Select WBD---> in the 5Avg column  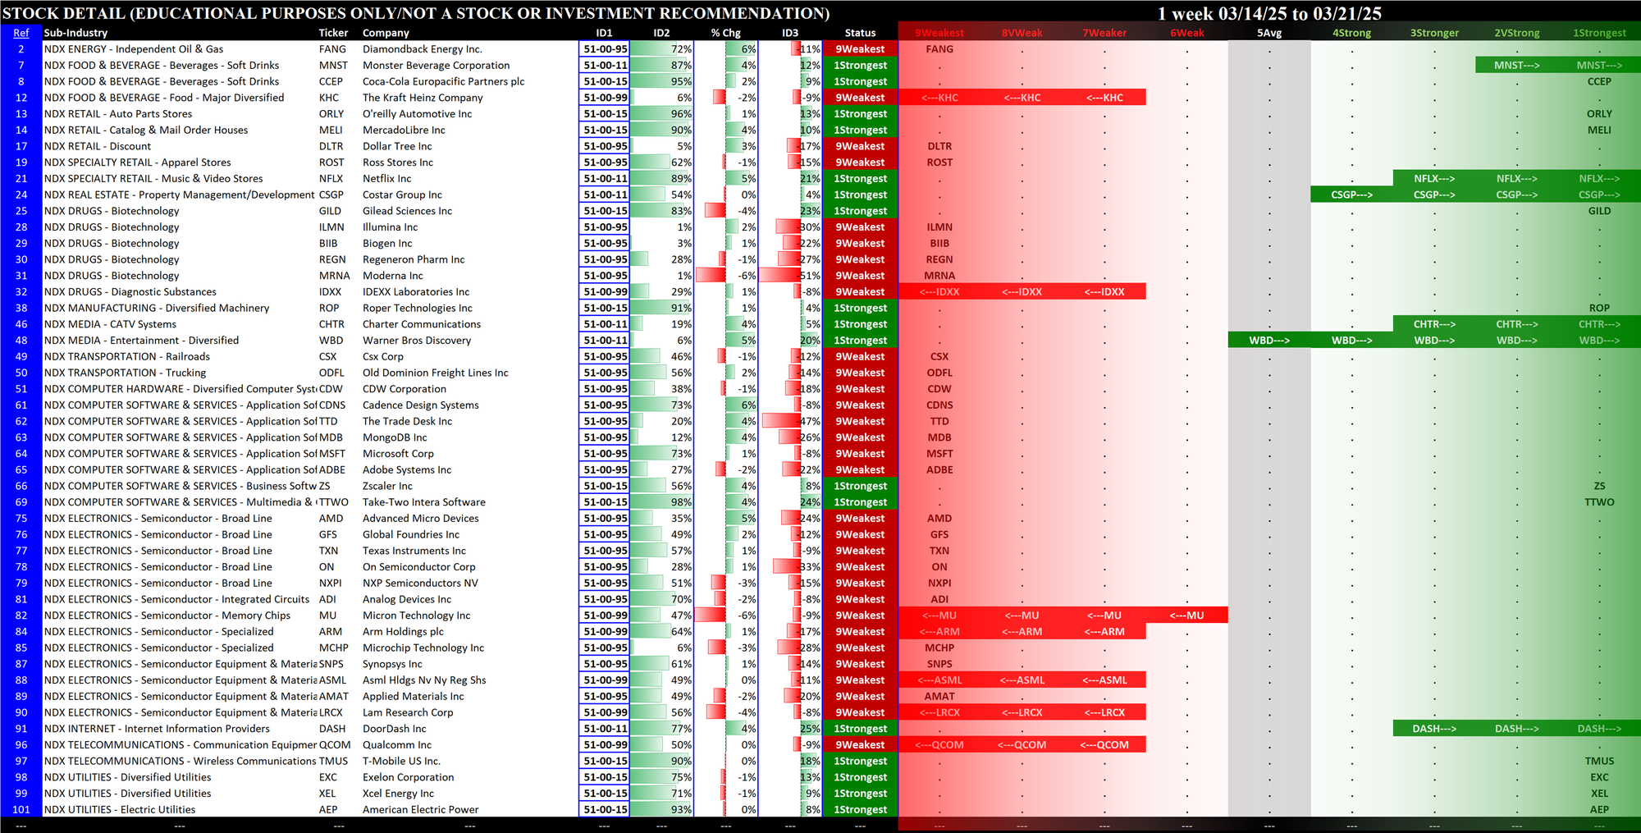coord(1269,341)
